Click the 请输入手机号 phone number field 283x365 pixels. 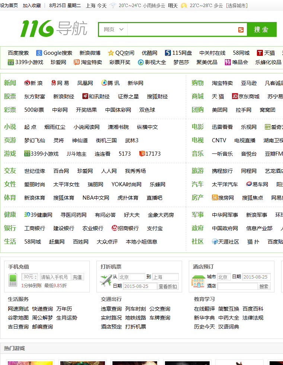[x=55, y=277]
